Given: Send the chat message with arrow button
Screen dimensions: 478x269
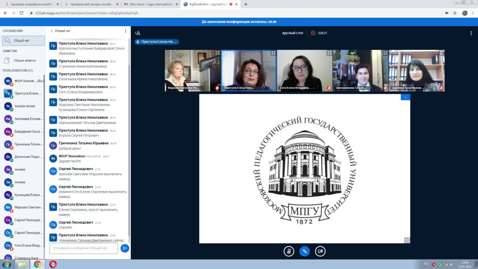Looking at the screenshot, I should (125, 248).
